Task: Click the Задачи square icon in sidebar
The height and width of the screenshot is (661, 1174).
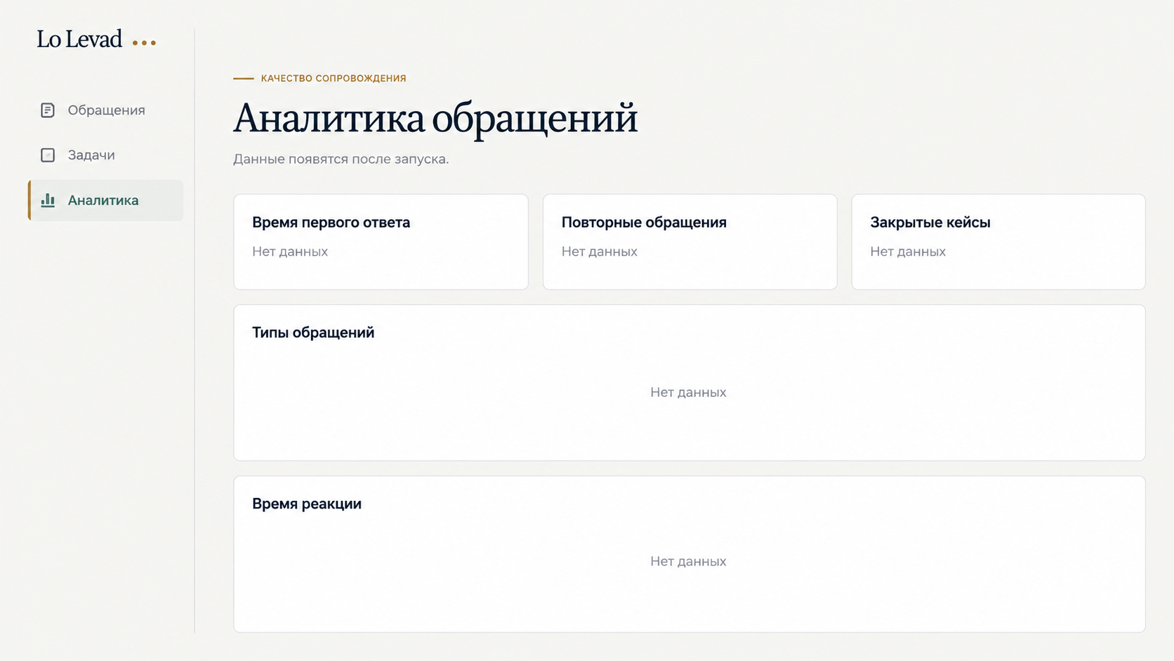Action: 48,155
